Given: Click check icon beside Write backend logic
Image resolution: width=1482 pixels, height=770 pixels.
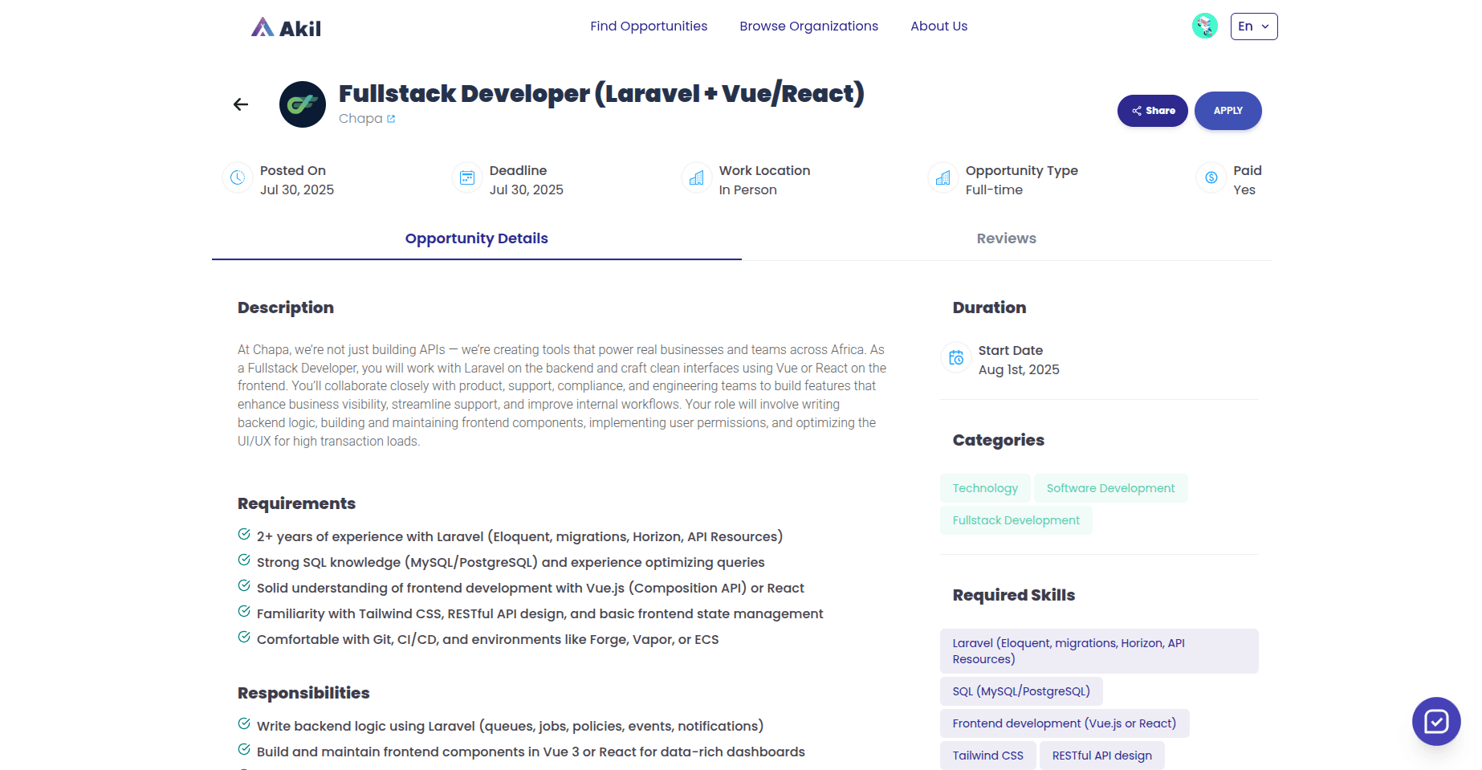Looking at the screenshot, I should tap(244, 724).
